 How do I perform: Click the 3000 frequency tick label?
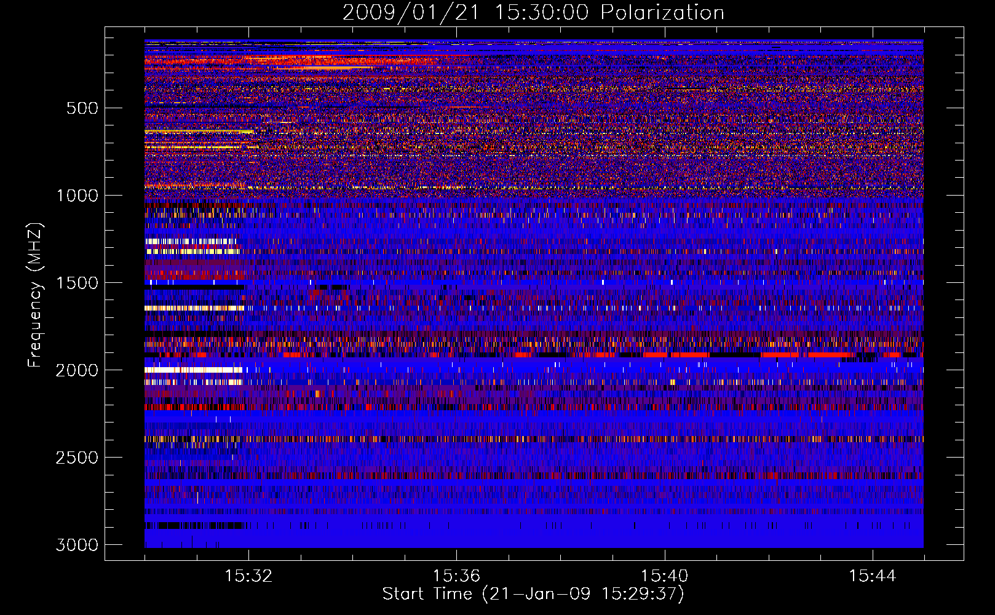click(77, 545)
